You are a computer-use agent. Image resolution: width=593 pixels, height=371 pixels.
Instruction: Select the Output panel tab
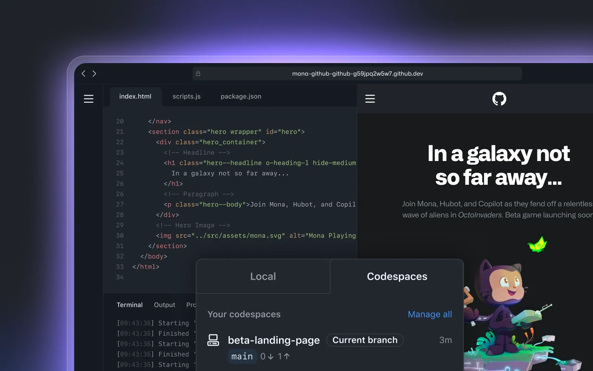point(165,305)
